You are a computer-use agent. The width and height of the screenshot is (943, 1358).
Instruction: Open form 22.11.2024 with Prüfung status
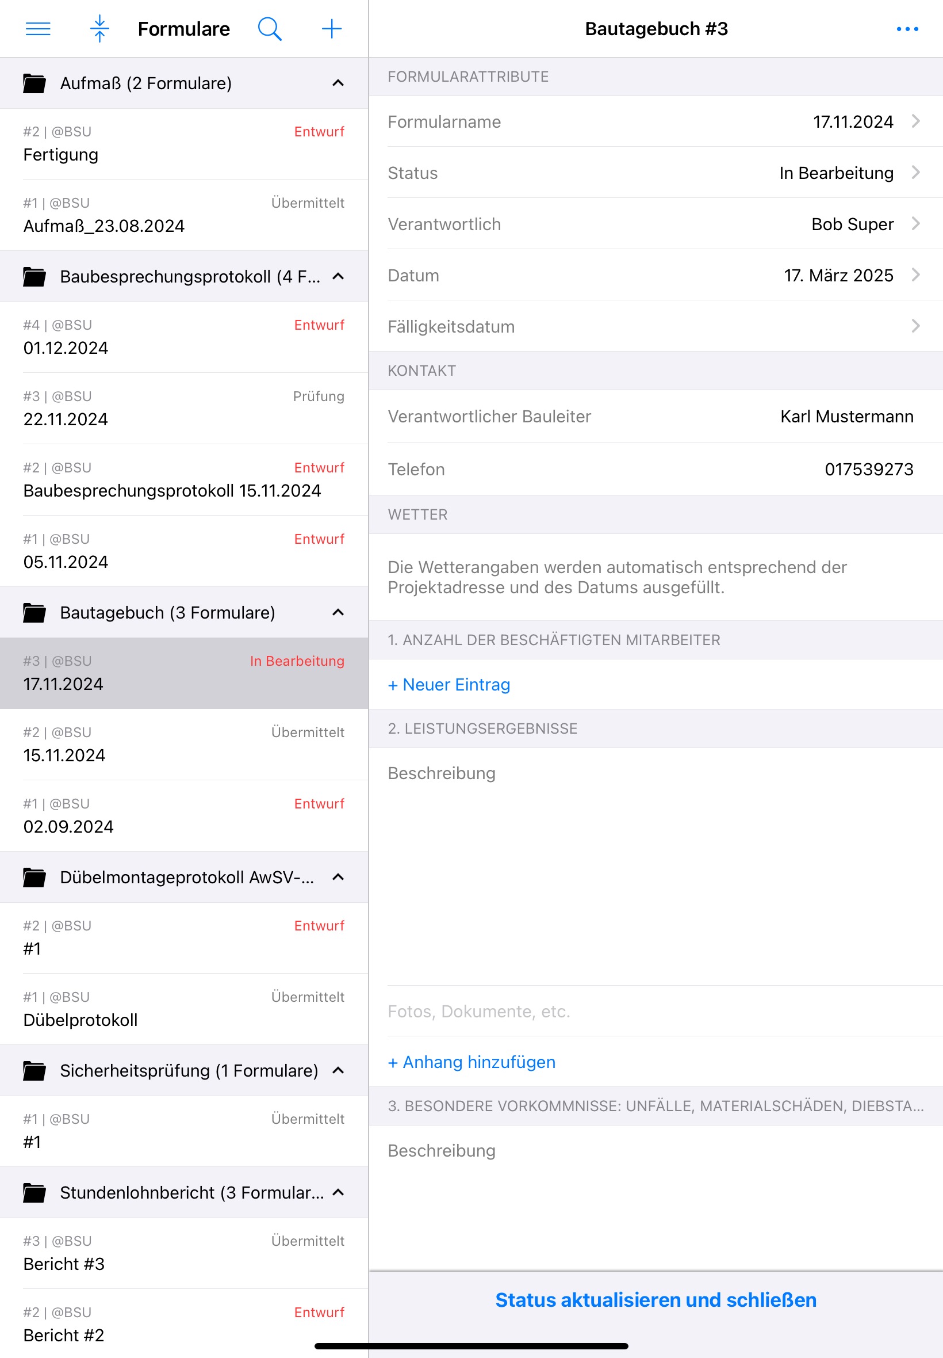[x=184, y=409]
